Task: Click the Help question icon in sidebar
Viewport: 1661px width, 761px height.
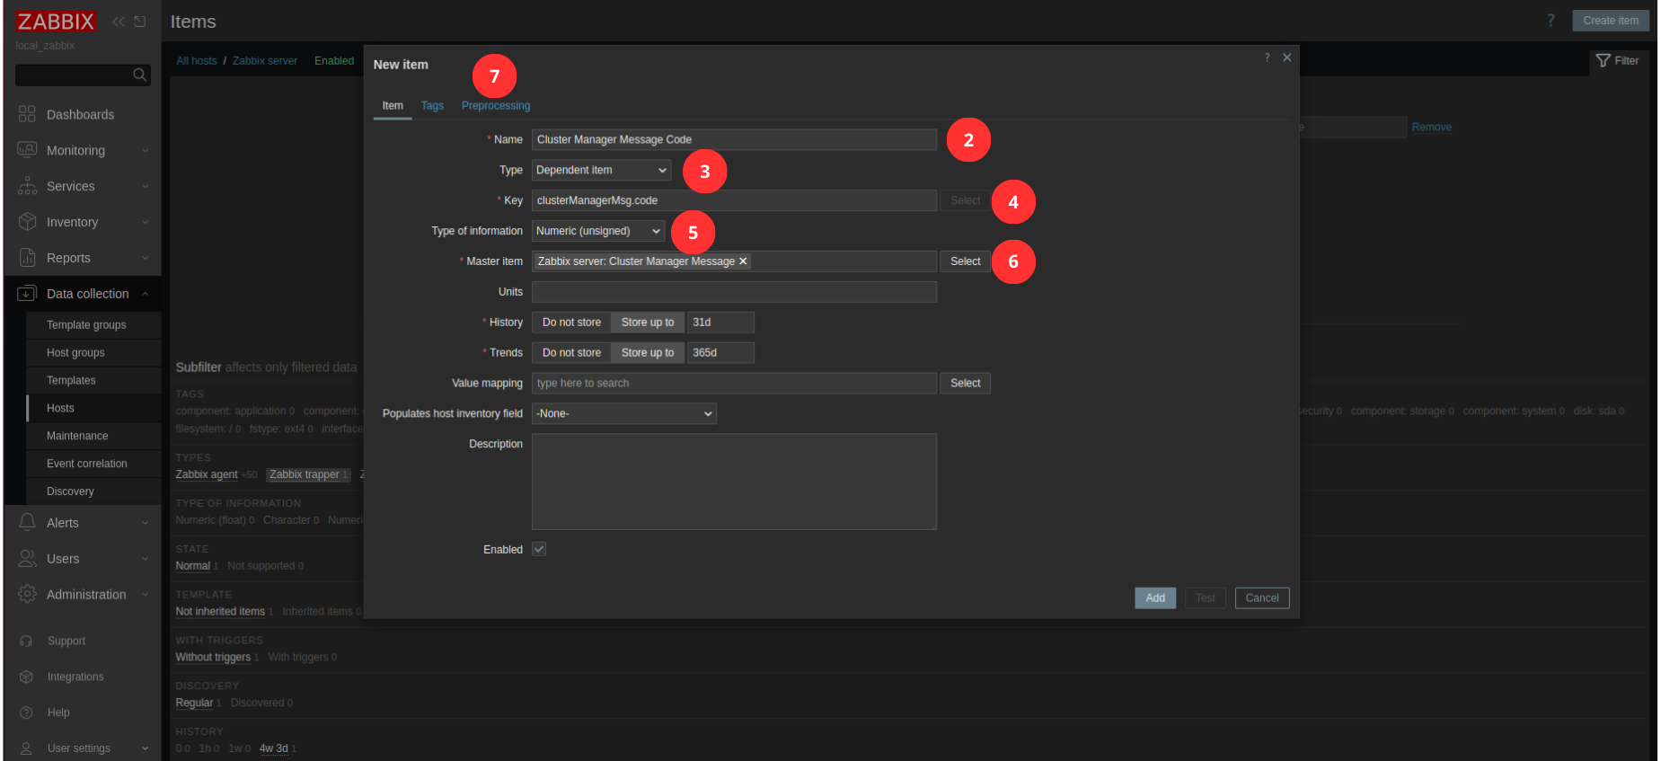Action: (26, 712)
